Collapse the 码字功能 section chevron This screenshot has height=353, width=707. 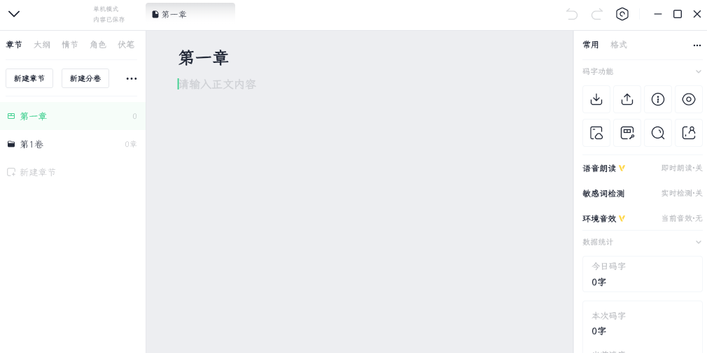[x=699, y=71]
